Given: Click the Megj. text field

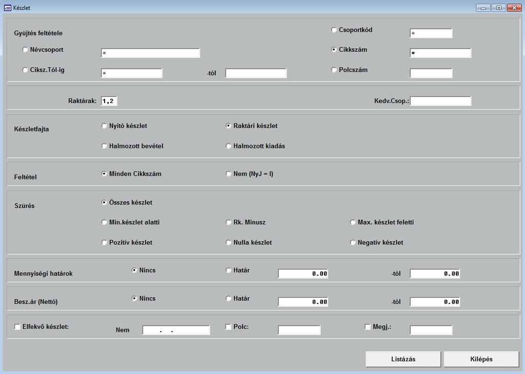Looking at the screenshot, I should coord(431,330).
